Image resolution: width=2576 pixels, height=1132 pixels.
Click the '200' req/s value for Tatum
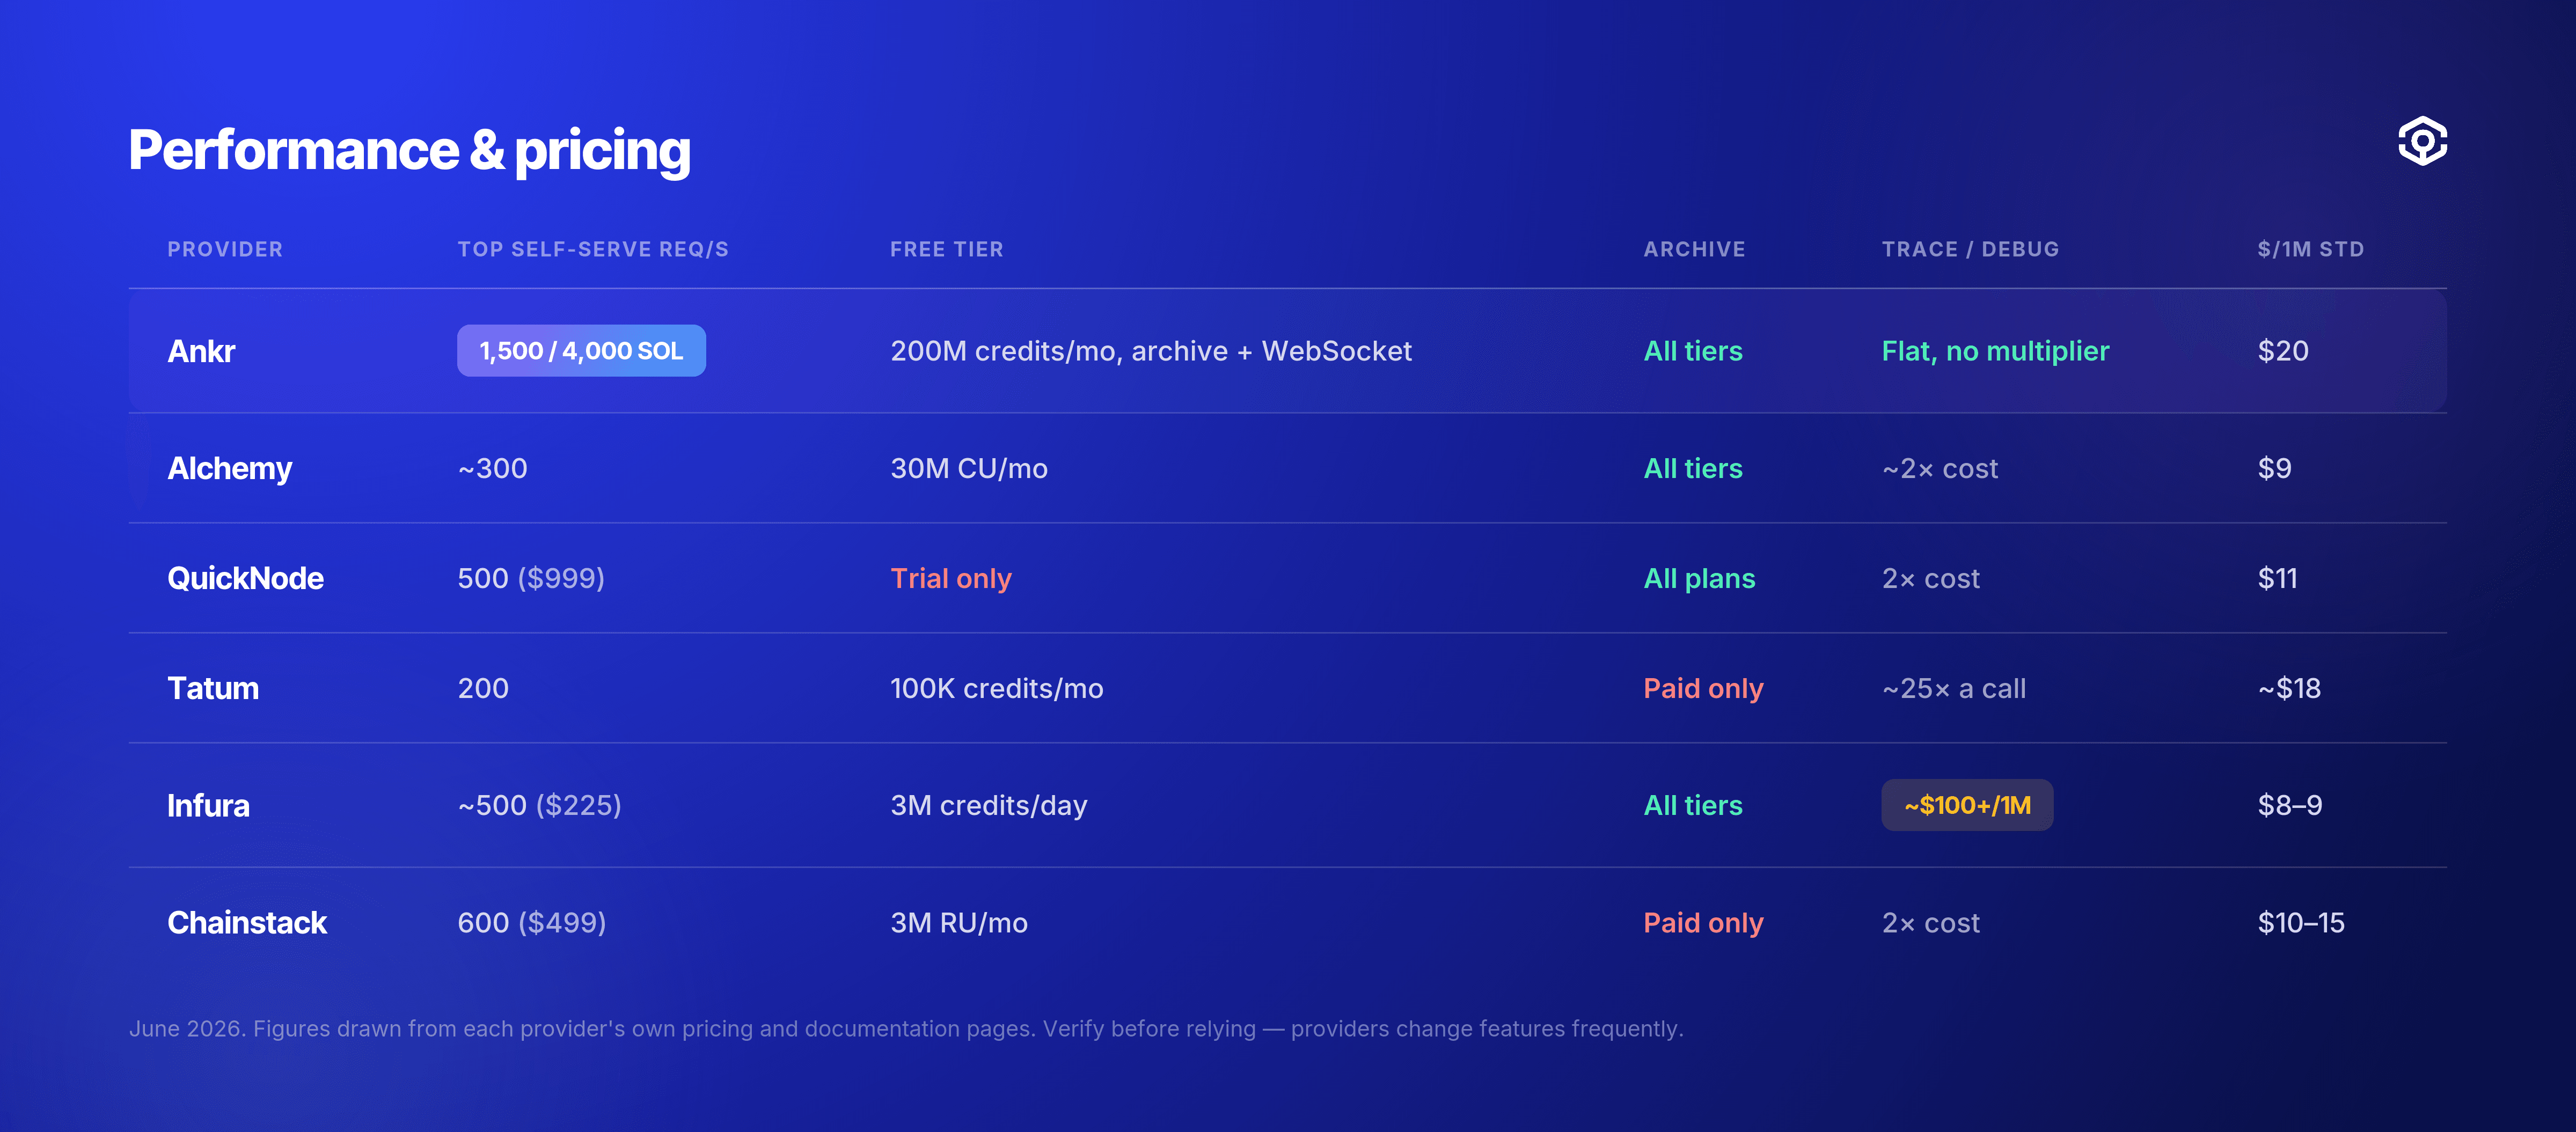click(x=483, y=689)
